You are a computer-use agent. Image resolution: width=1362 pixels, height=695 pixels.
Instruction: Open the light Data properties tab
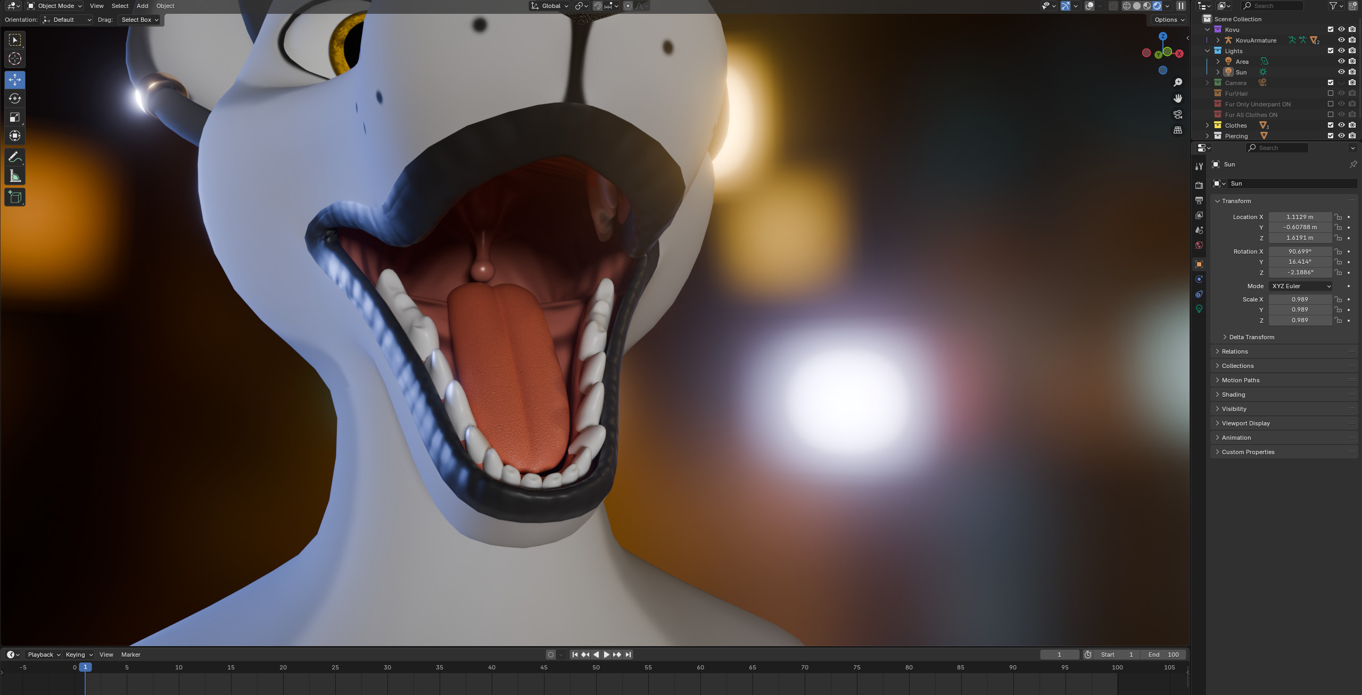pyautogui.click(x=1199, y=309)
